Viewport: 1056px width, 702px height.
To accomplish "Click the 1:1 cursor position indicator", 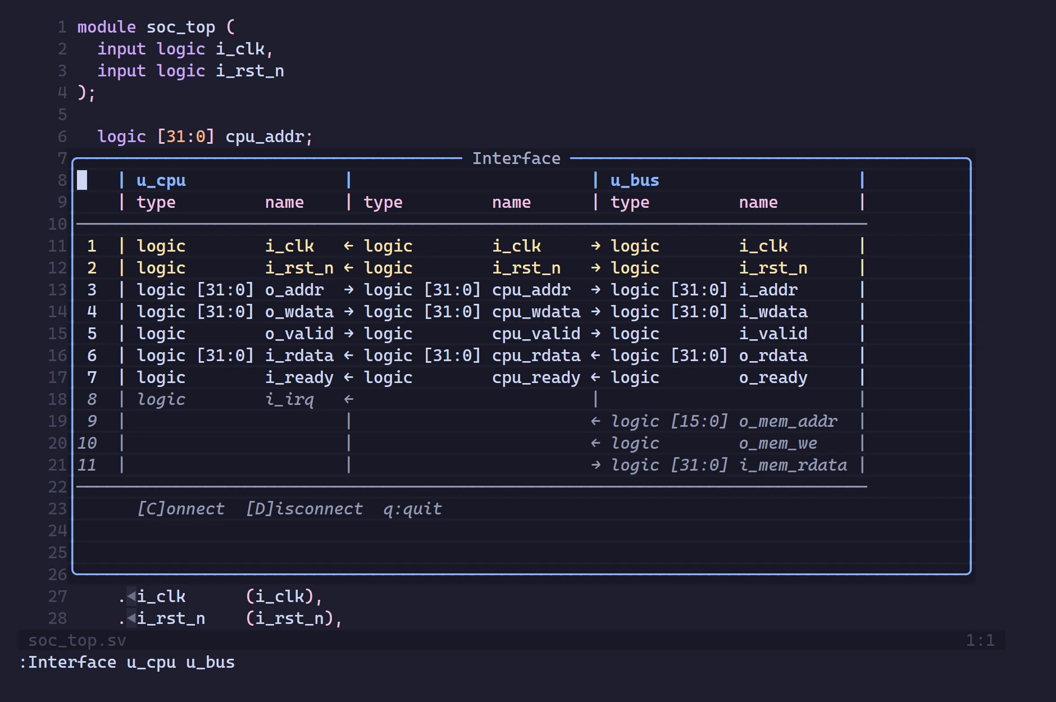I will coord(980,640).
